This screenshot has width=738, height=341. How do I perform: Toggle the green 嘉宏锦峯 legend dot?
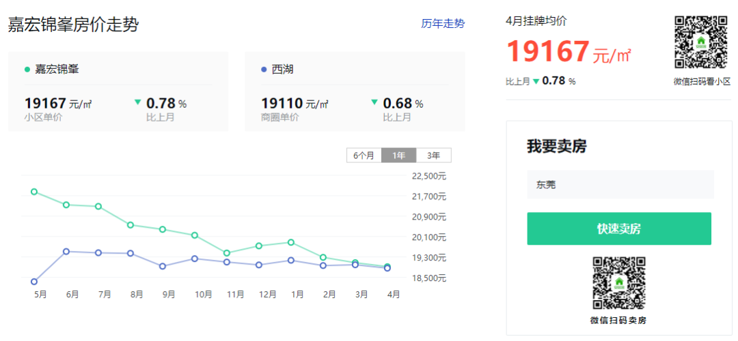[x=27, y=70]
